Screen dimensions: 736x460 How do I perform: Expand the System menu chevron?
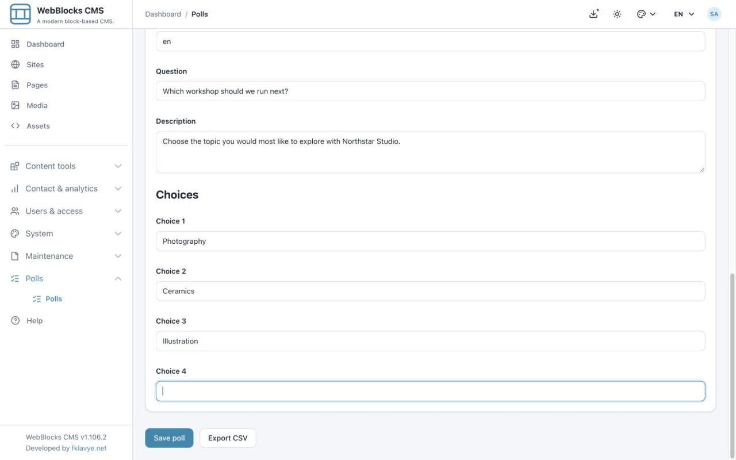pos(118,233)
